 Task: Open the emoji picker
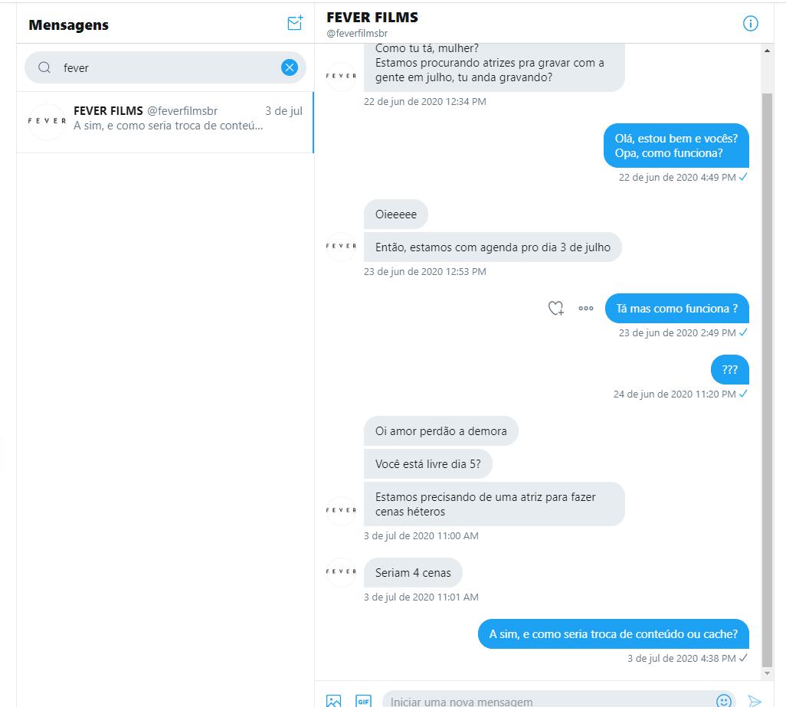point(723,700)
